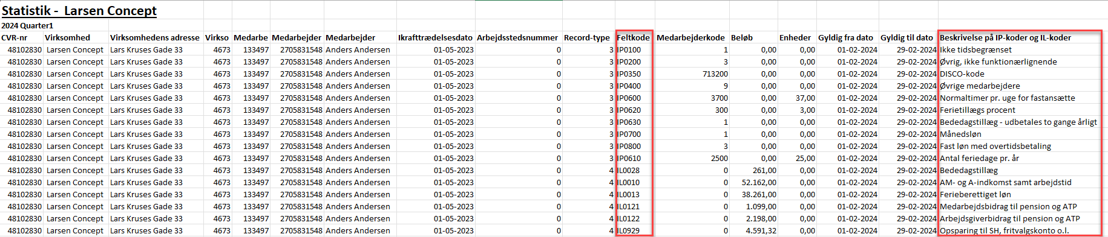Click the Gyldig til dato header
Image resolution: width=1108 pixels, height=237 pixels.
[907, 37]
